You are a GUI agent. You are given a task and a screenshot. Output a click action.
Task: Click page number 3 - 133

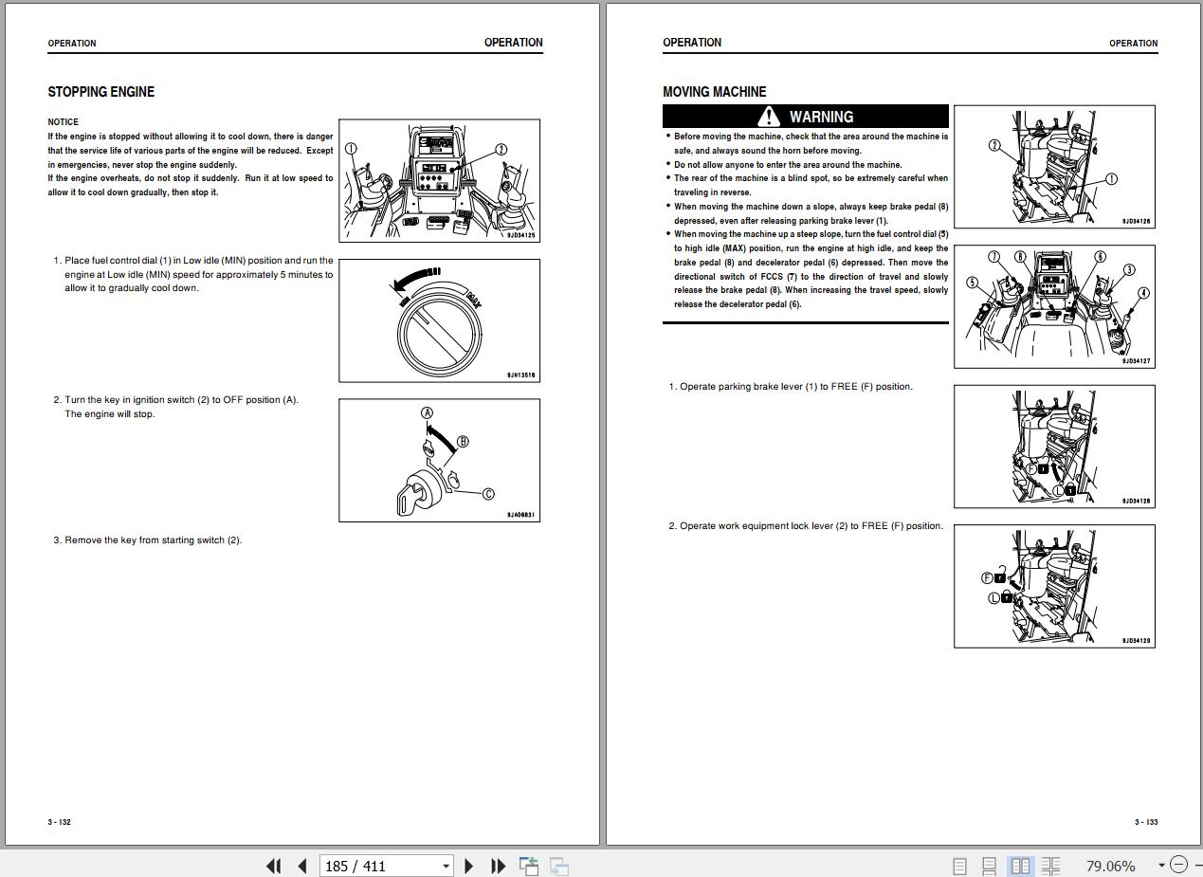tap(1146, 822)
